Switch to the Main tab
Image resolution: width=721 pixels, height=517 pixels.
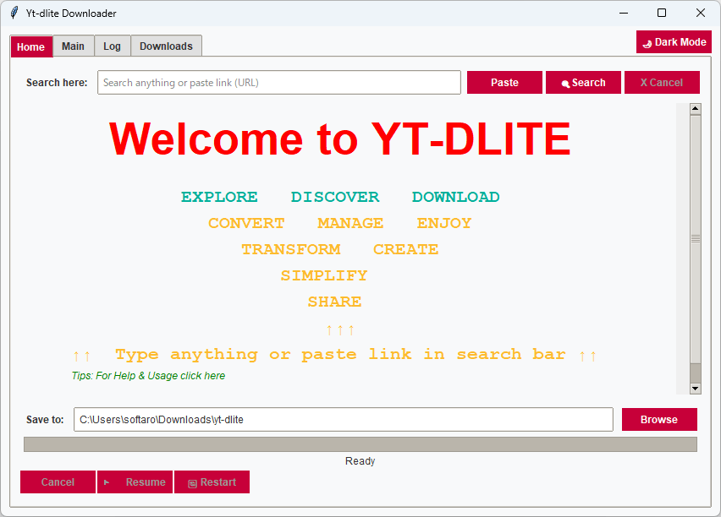tap(73, 46)
